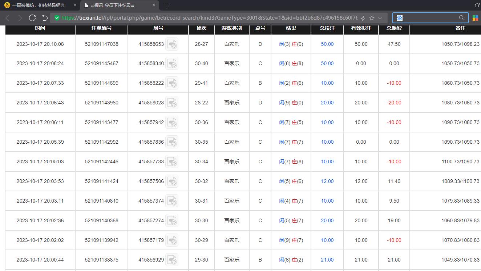481x271 pixels.
Task: Click the magnifier search icon
Action: (x=461, y=18)
